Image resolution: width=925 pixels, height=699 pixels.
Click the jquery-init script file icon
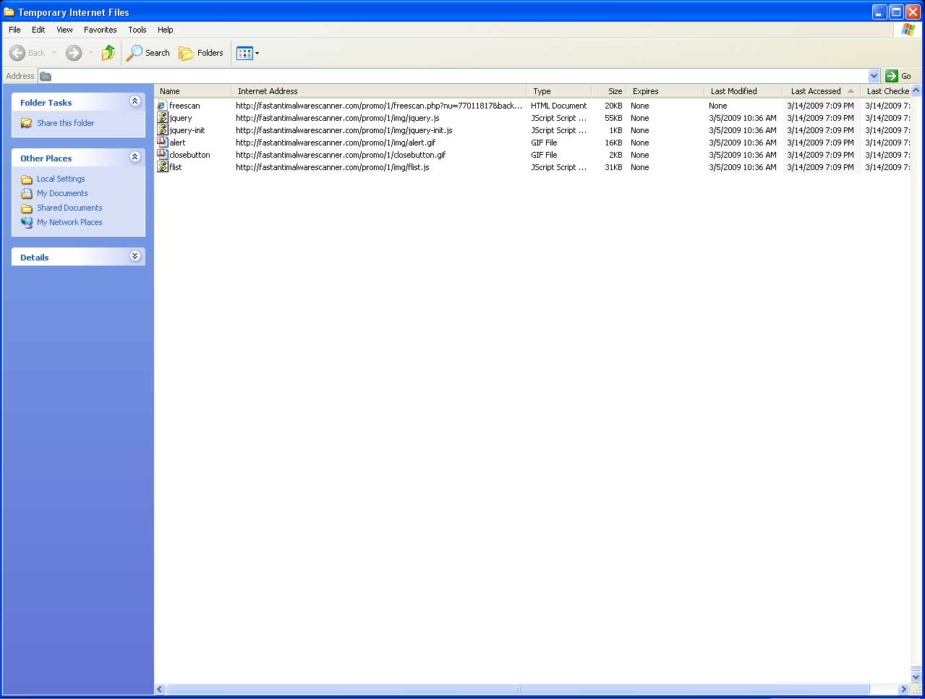pos(163,130)
